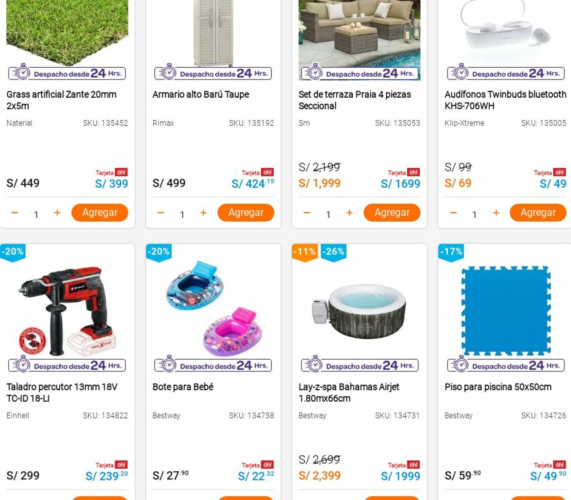Open Lay-z-spa Bahamas Airjet title link

point(349,393)
